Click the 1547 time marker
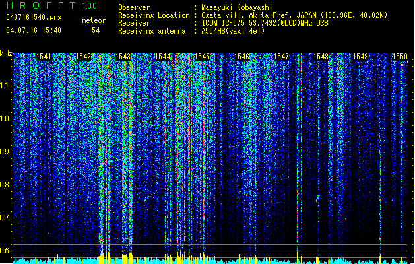The image size is (415, 264). [281, 57]
